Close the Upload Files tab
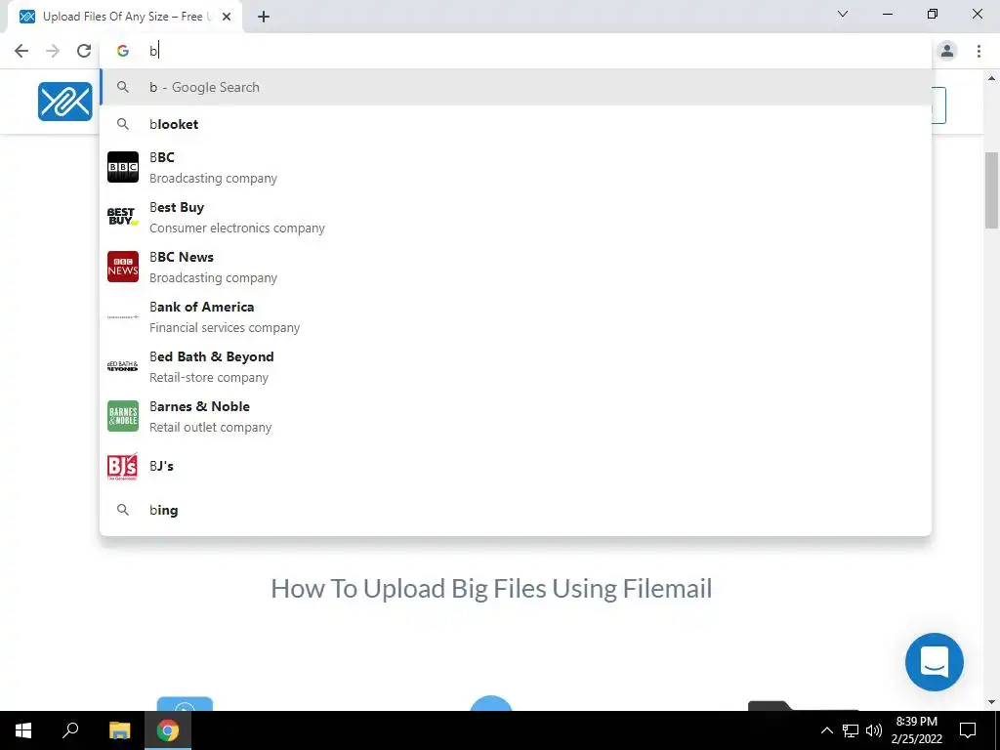1000x750 pixels. (227, 18)
